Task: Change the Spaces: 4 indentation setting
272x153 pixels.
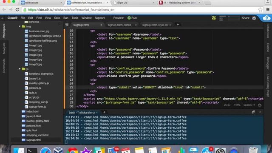Action: pos(249,105)
